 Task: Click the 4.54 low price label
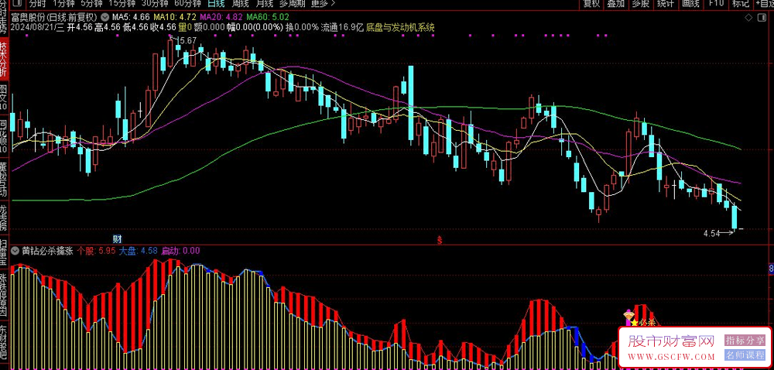tap(711, 232)
